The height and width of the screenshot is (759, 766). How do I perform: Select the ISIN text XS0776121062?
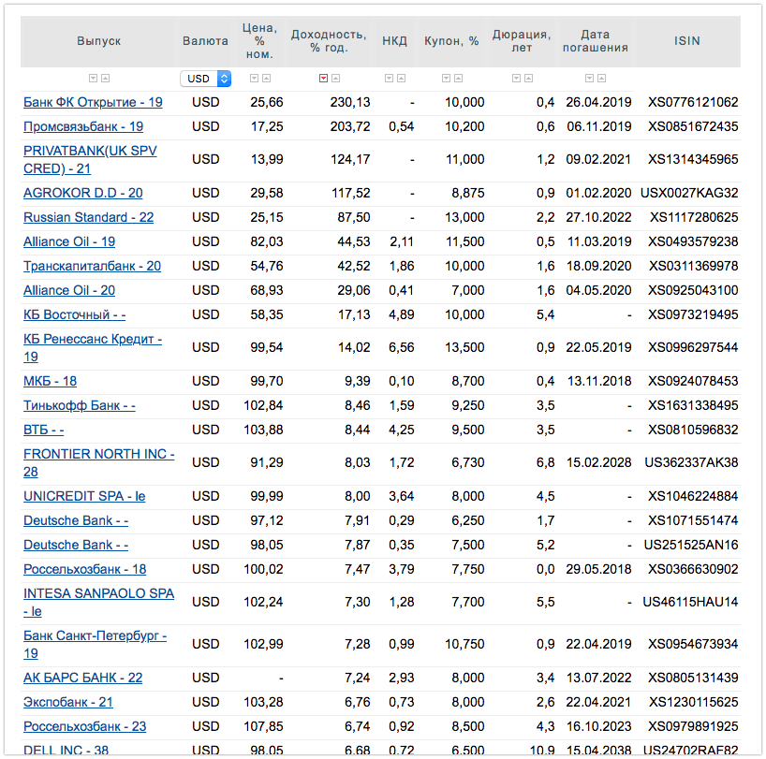[x=693, y=103]
